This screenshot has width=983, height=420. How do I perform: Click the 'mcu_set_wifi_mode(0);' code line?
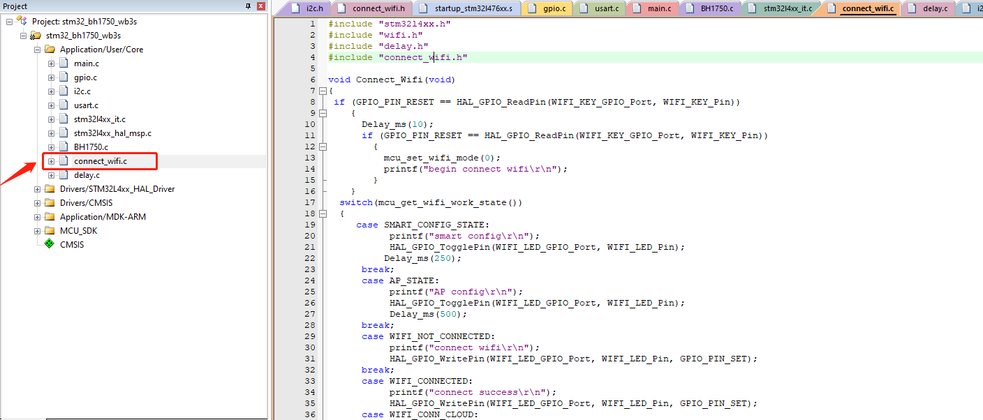tap(442, 158)
